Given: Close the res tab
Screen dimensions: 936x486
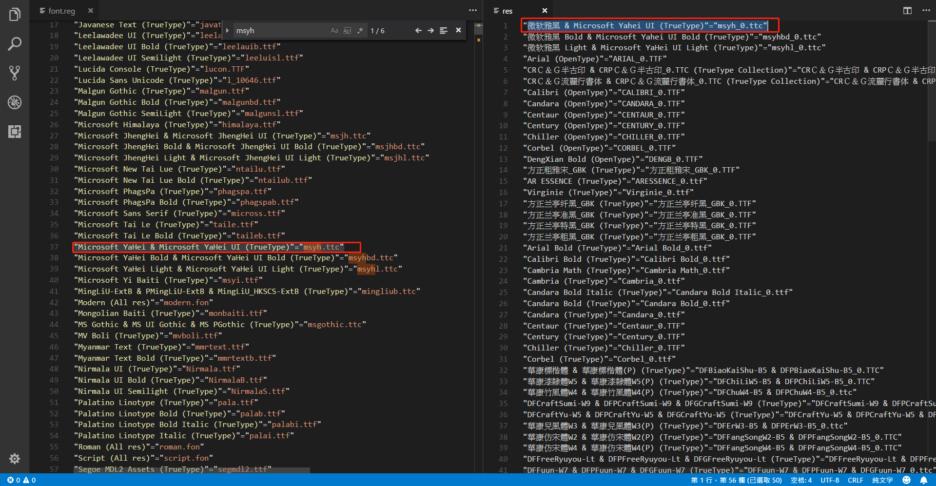Looking at the screenshot, I should (545, 11).
